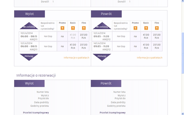Show later departure flights with Później arrow

(x=29, y=57)
